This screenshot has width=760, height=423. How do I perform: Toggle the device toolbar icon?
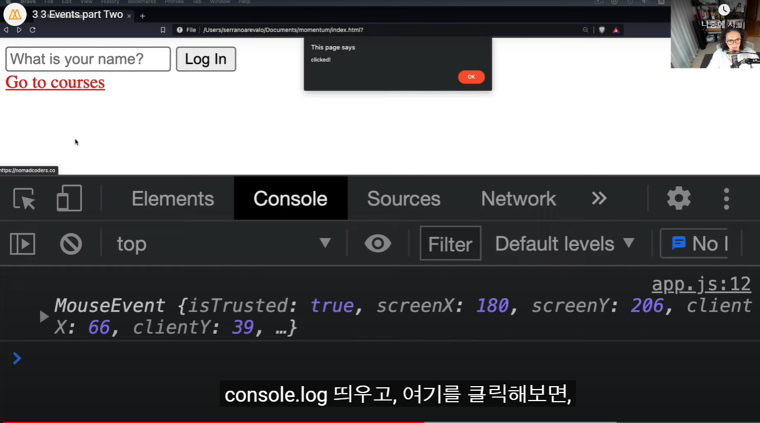coord(69,198)
